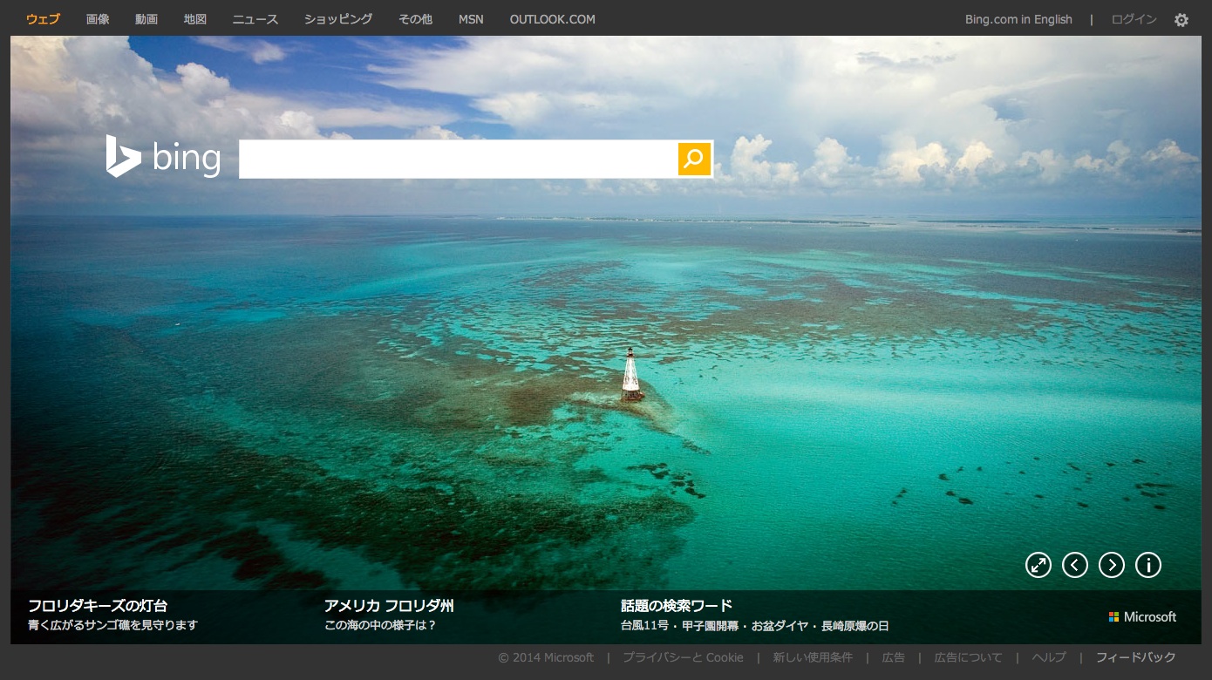Open settings gear icon
Image resolution: width=1212 pixels, height=680 pixels.
point(1181,20)
